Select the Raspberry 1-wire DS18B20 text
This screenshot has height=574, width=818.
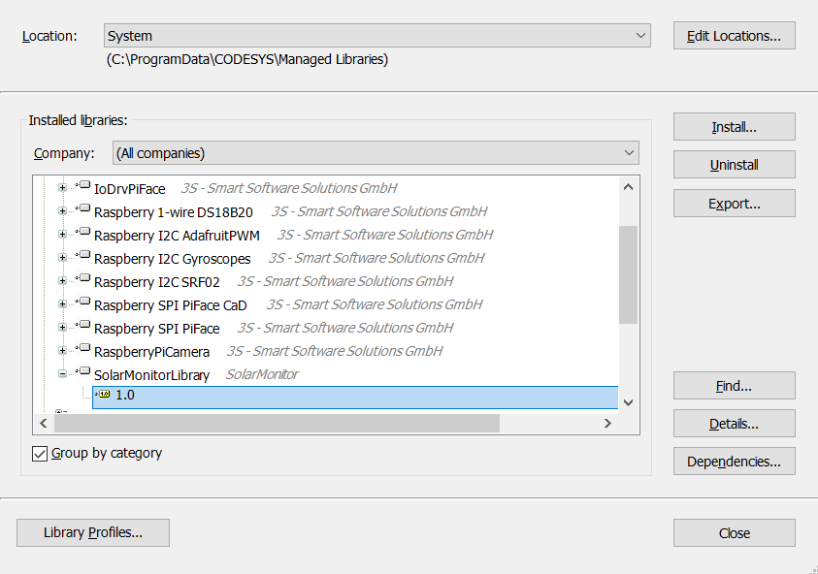point(173,212)
